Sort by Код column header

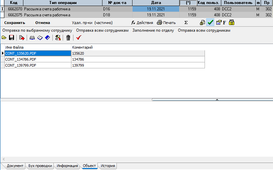pos(14,3)
